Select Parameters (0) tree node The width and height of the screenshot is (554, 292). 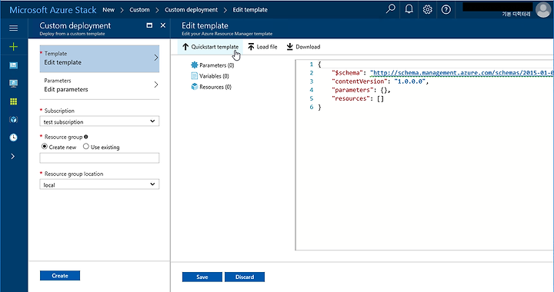tap(212, 65)
